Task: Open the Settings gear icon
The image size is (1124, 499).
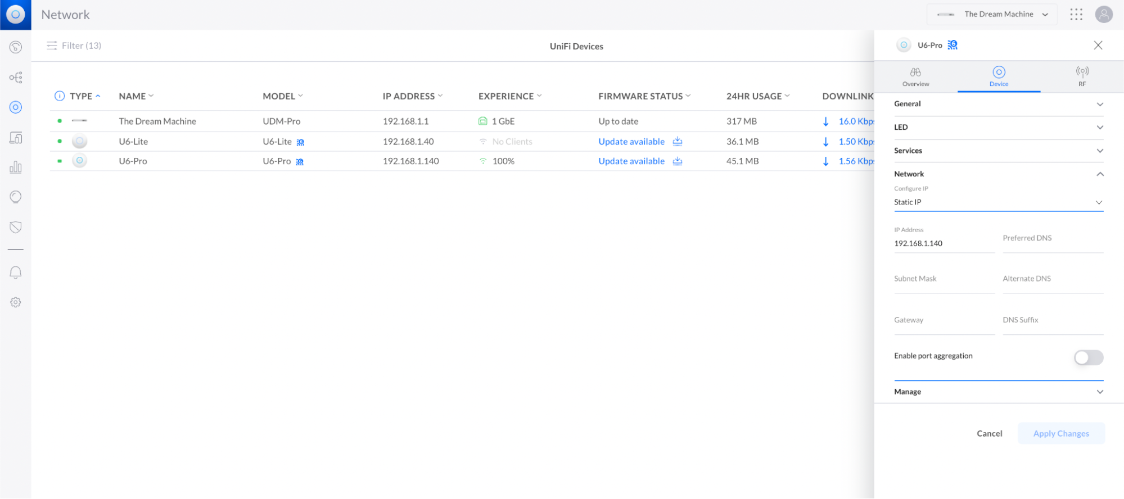Action: point(16,302)
